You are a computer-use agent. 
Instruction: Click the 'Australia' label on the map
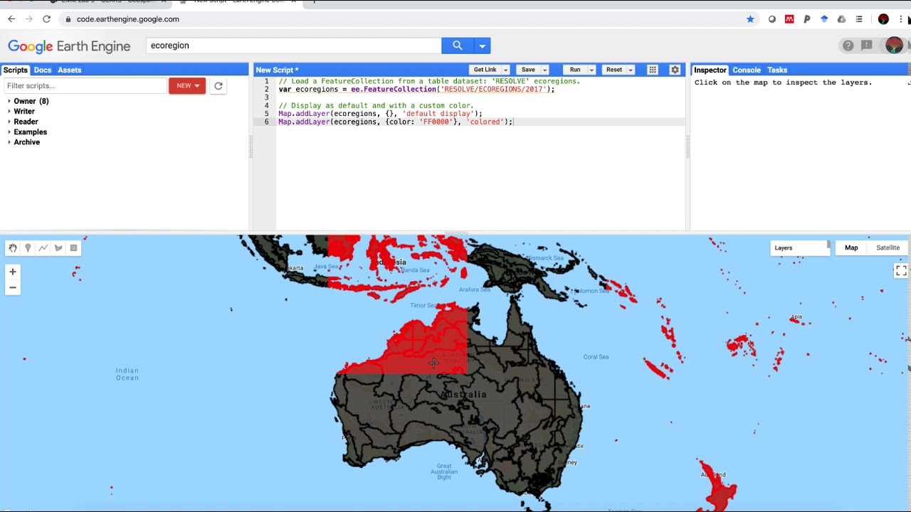click(463, 395)
